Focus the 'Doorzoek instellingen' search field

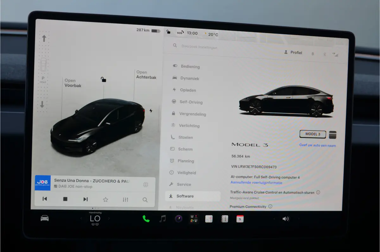tap(199, 47)
